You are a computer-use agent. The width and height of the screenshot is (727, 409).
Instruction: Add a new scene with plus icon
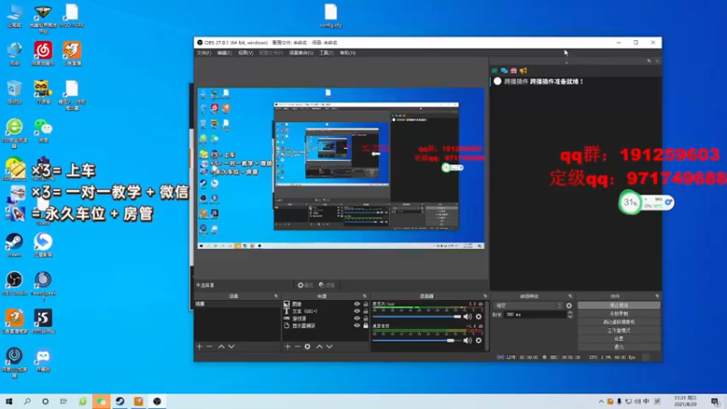coord(199,346)
